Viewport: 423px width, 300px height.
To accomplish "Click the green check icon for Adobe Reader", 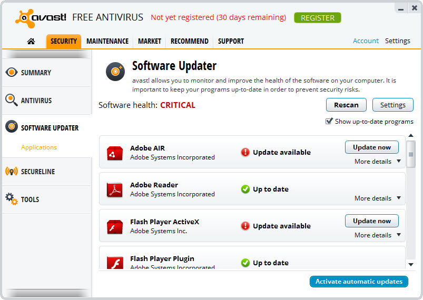I will coord(245,189).
